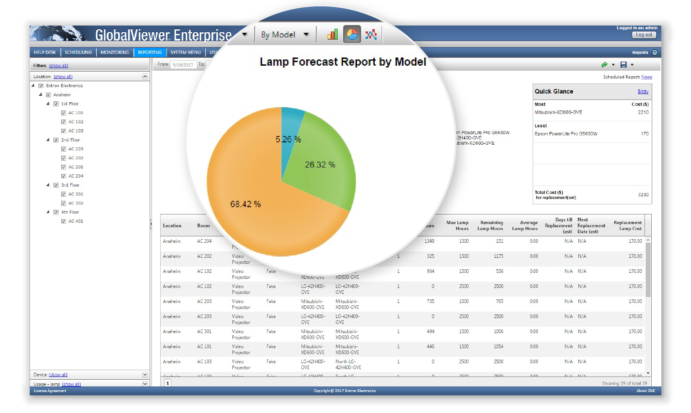Toggle the AC 101 checkbox
Image resolution: width=691 pixels, height=413 pixels.
click(63, 113)
